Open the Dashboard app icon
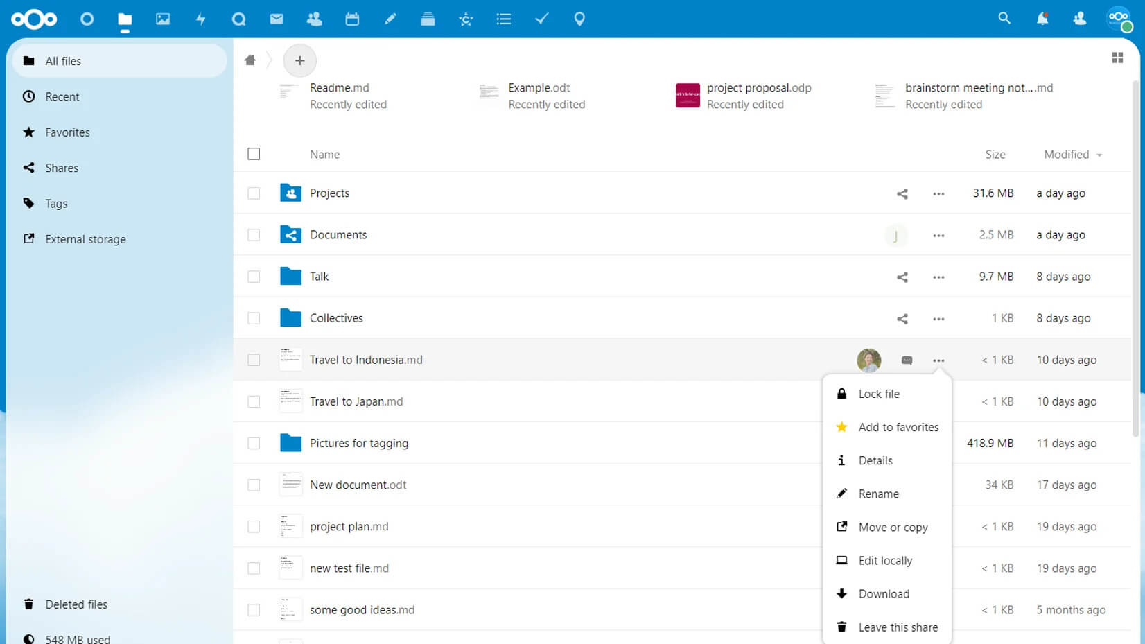The image size is (1145, 644). 87,19
